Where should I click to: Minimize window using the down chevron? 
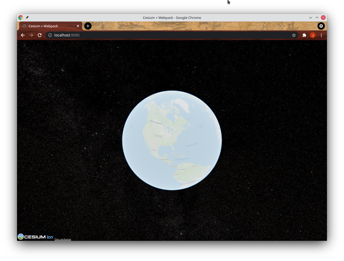coord(311,18)
